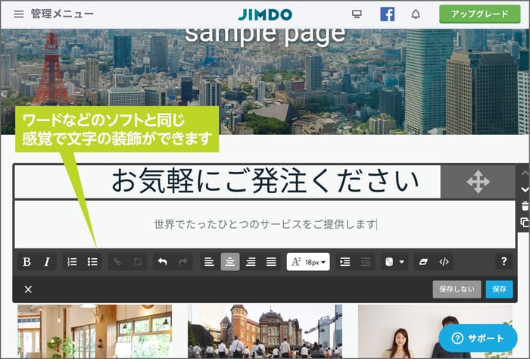Click the two people photo thumbnail
Image resolution: width=530 pixels, height=359 pixels.
click(435, 331)
